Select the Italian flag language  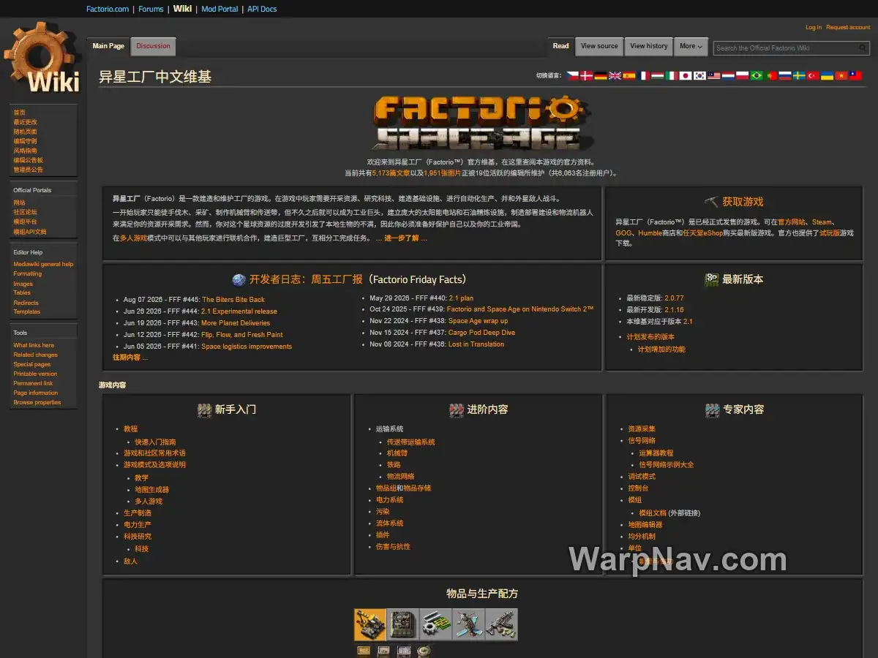[x=672, y=75]
